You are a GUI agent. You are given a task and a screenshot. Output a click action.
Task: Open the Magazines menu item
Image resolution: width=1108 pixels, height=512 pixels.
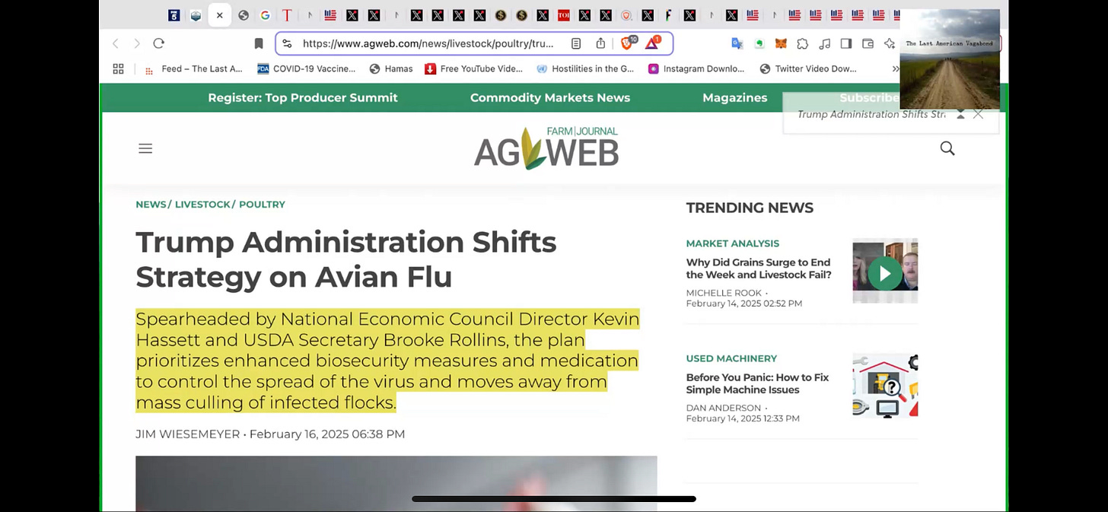[x=735, y=97]
